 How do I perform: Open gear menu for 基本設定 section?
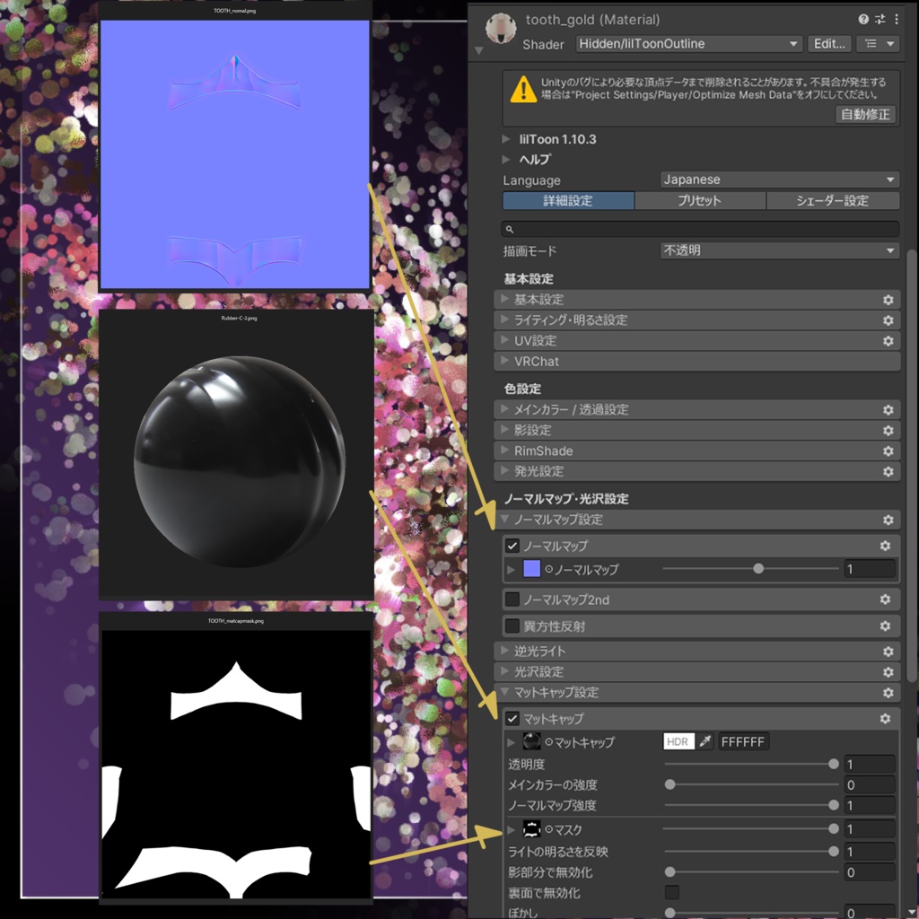[888, 300]
